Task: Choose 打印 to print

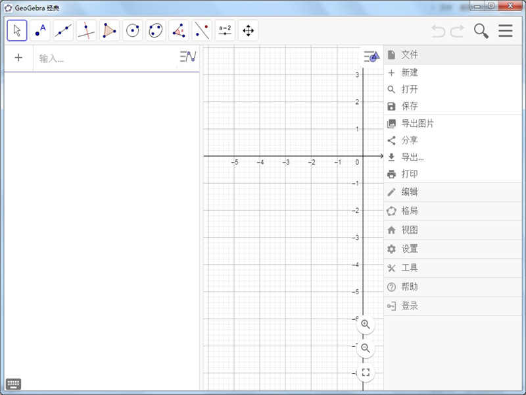Action: point(453,174)
